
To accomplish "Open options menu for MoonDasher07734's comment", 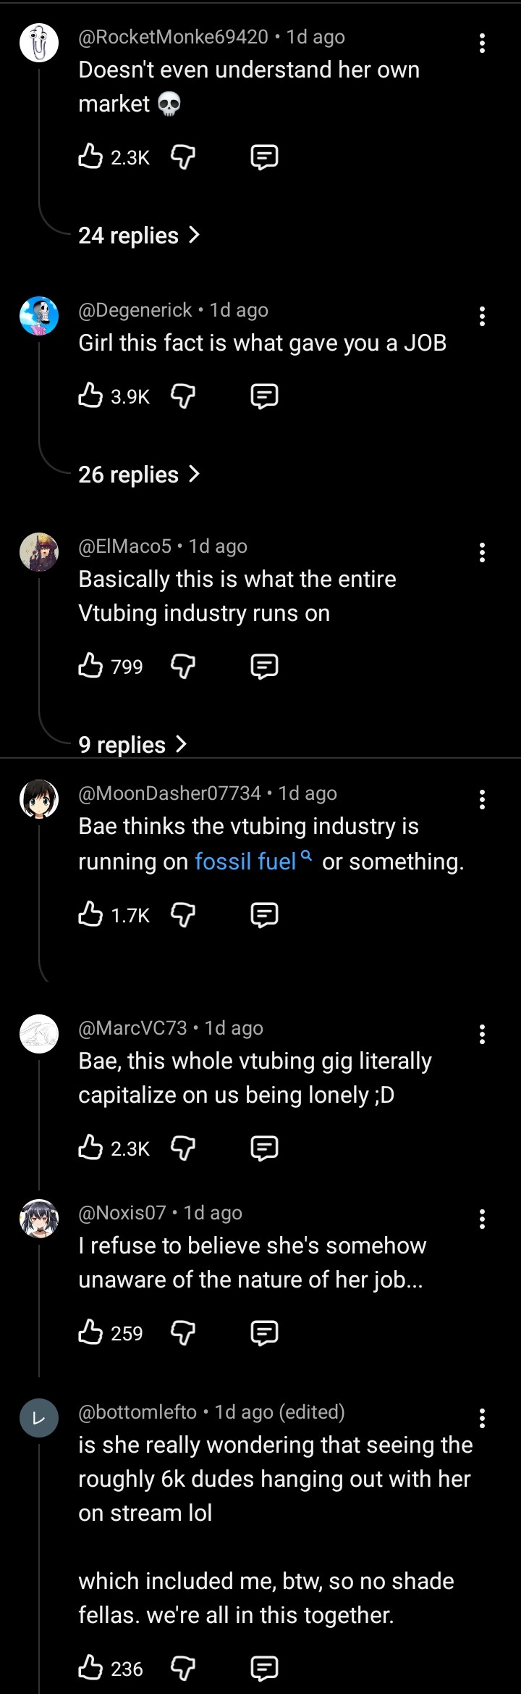I will (x=482, y=800).
